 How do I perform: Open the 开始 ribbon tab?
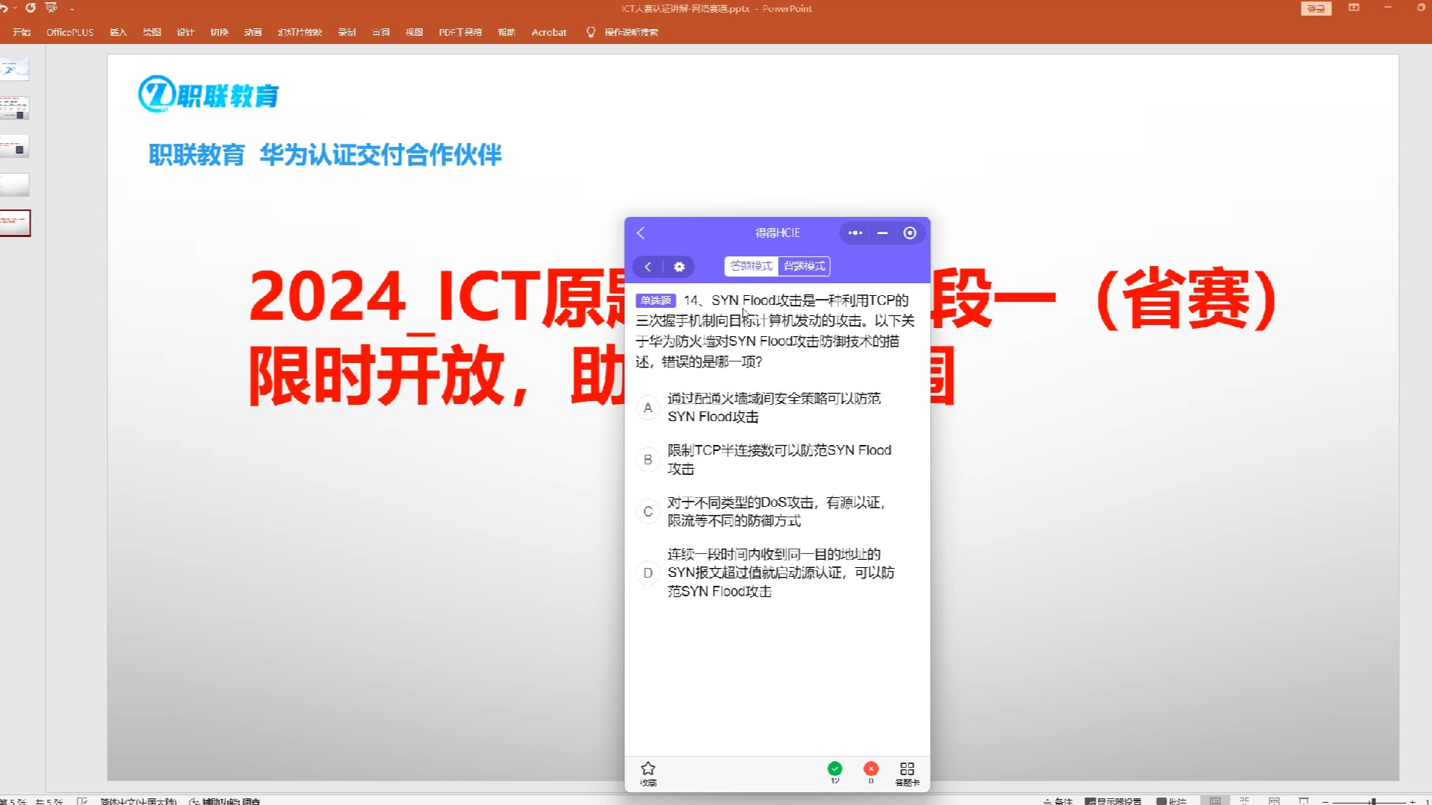[22, 32]
